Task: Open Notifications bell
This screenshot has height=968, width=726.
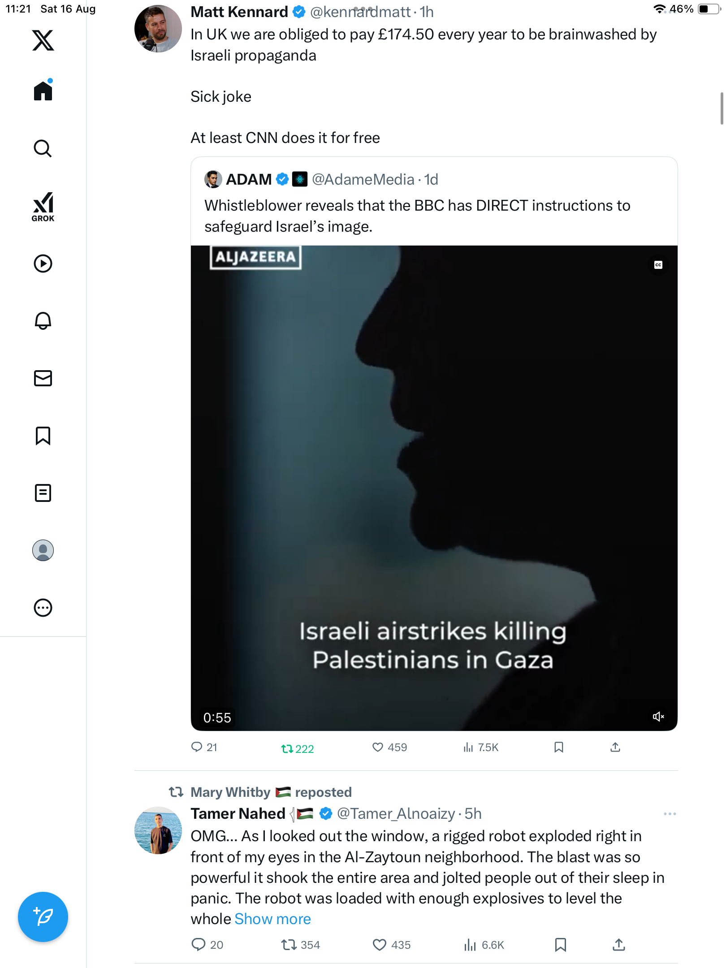Action: tap(43, 321)
